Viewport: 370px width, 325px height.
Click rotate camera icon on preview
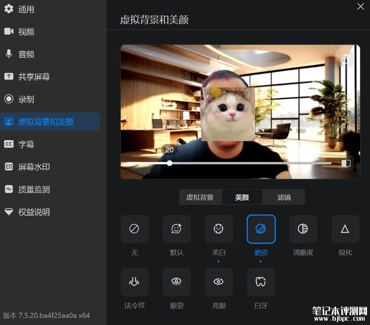(x=346, y=59)
